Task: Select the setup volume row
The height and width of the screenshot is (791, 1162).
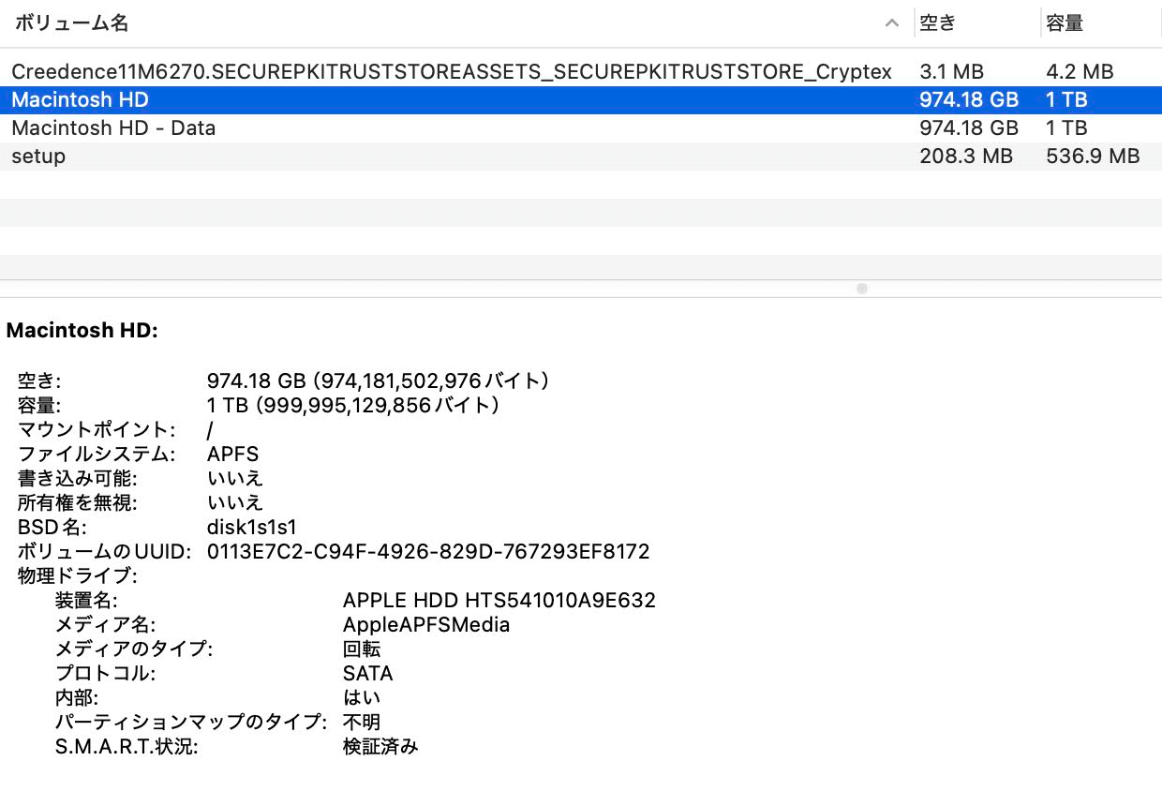Action: 38,156
